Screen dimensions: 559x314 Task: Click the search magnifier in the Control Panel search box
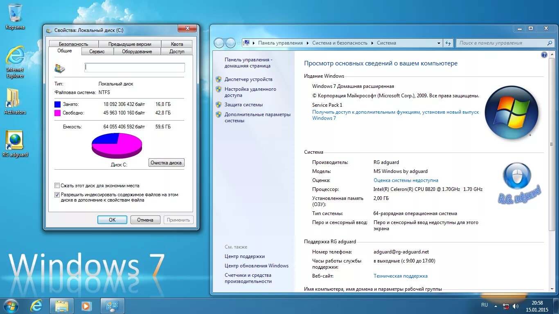coord(550,43)
